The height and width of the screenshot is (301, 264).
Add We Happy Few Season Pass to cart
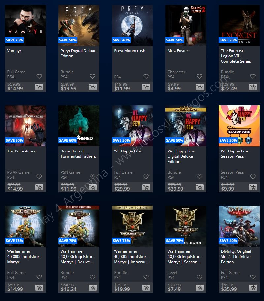[x=253, y=187]
